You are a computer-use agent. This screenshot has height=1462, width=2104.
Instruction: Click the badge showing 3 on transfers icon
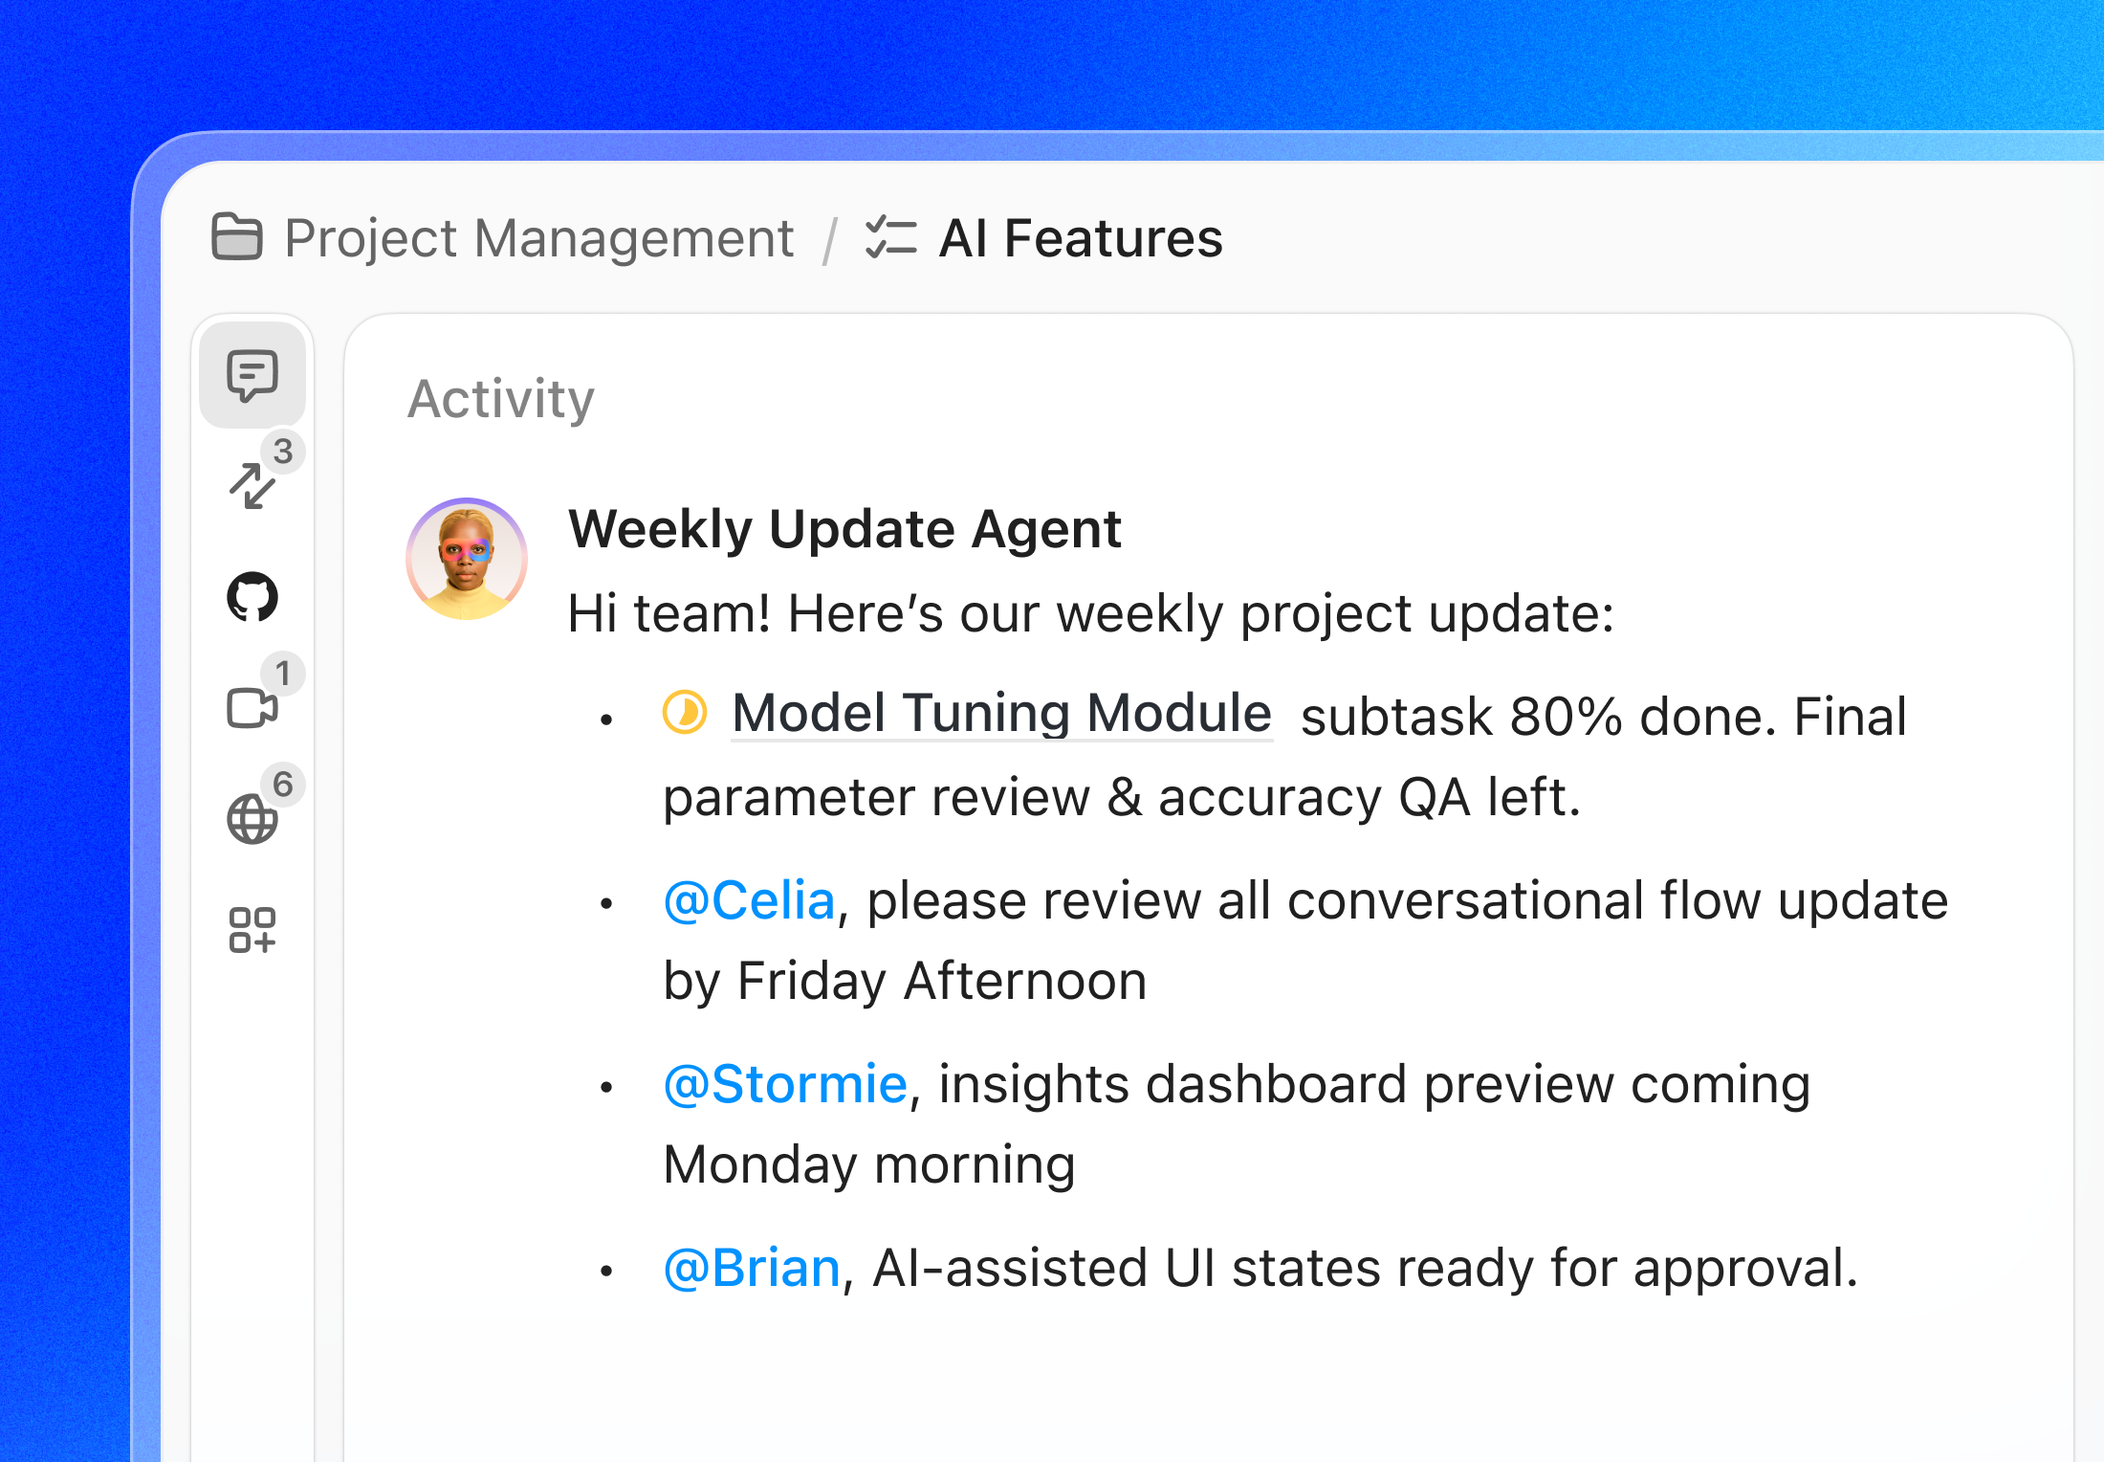[x=284, y=451]
